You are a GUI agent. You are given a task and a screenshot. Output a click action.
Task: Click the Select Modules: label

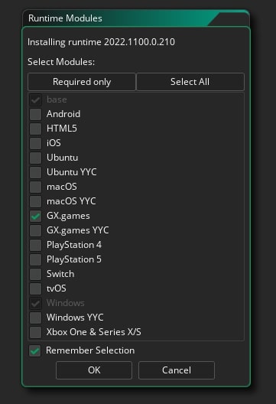tap(61, 62)
